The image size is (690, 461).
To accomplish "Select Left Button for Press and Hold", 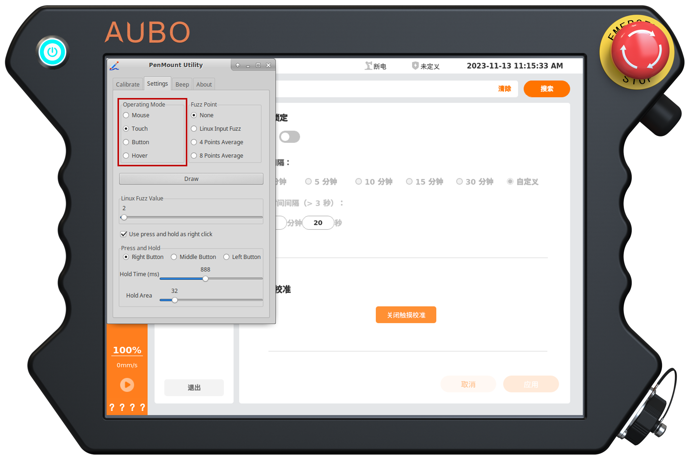I will tap(242, 257).
